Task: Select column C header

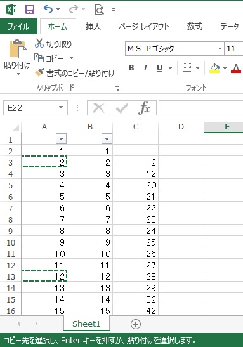Action: point(135,127)
